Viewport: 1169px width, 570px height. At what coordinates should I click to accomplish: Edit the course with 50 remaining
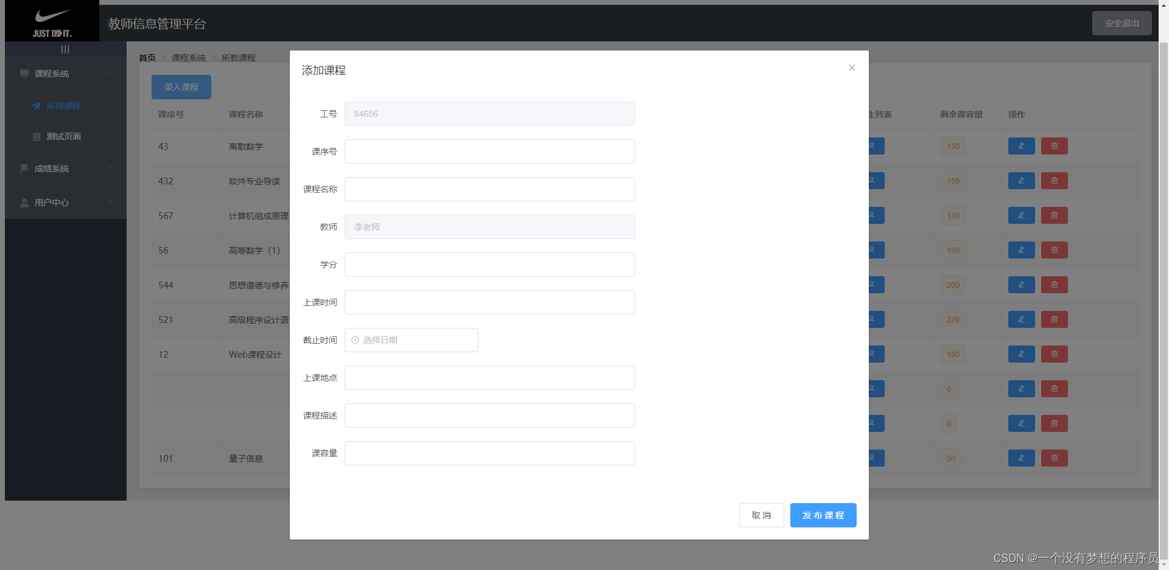coord(1022,458)
